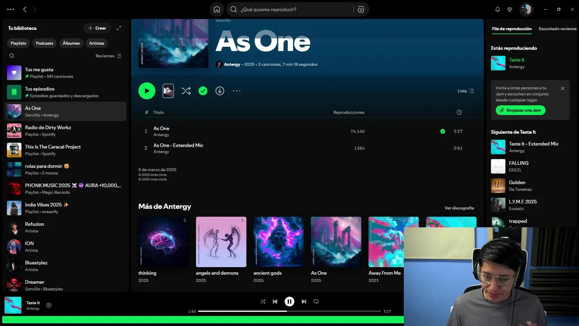Image resolution: width=579 pixels, height=326 pixels.
Task: Open Ver discografía link
Action: pos(459,208)
